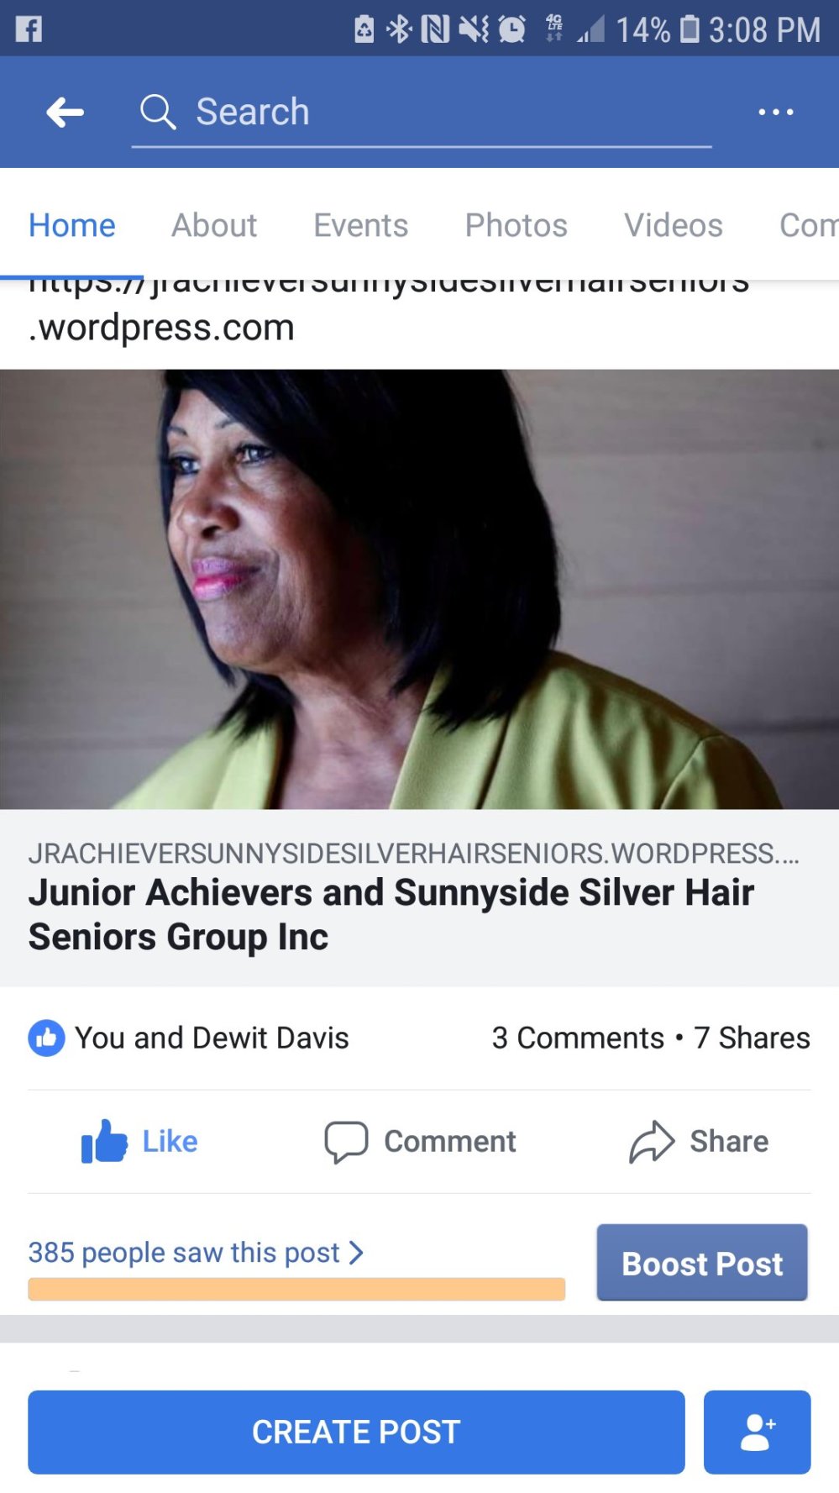Open the Events tab

360,225
